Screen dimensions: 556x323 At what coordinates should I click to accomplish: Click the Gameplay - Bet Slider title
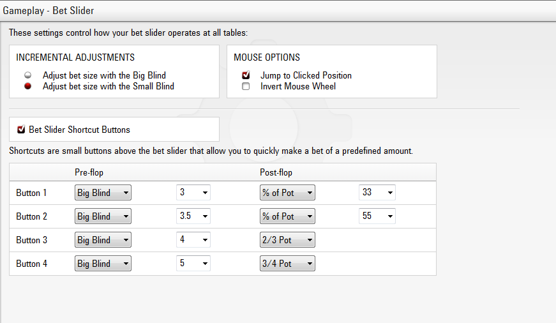(49, 11)
